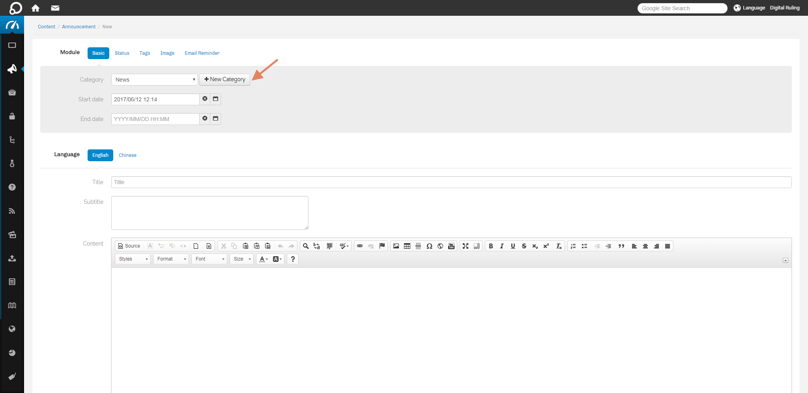Switch to the Chinese language tab
The height and width of the screenshot is (393, 808).
coord(127,155)
